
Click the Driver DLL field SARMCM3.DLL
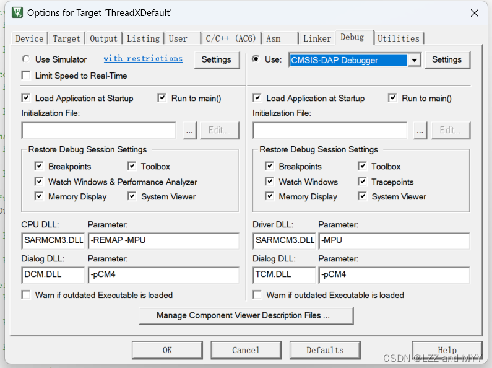(x=284, y=240)
